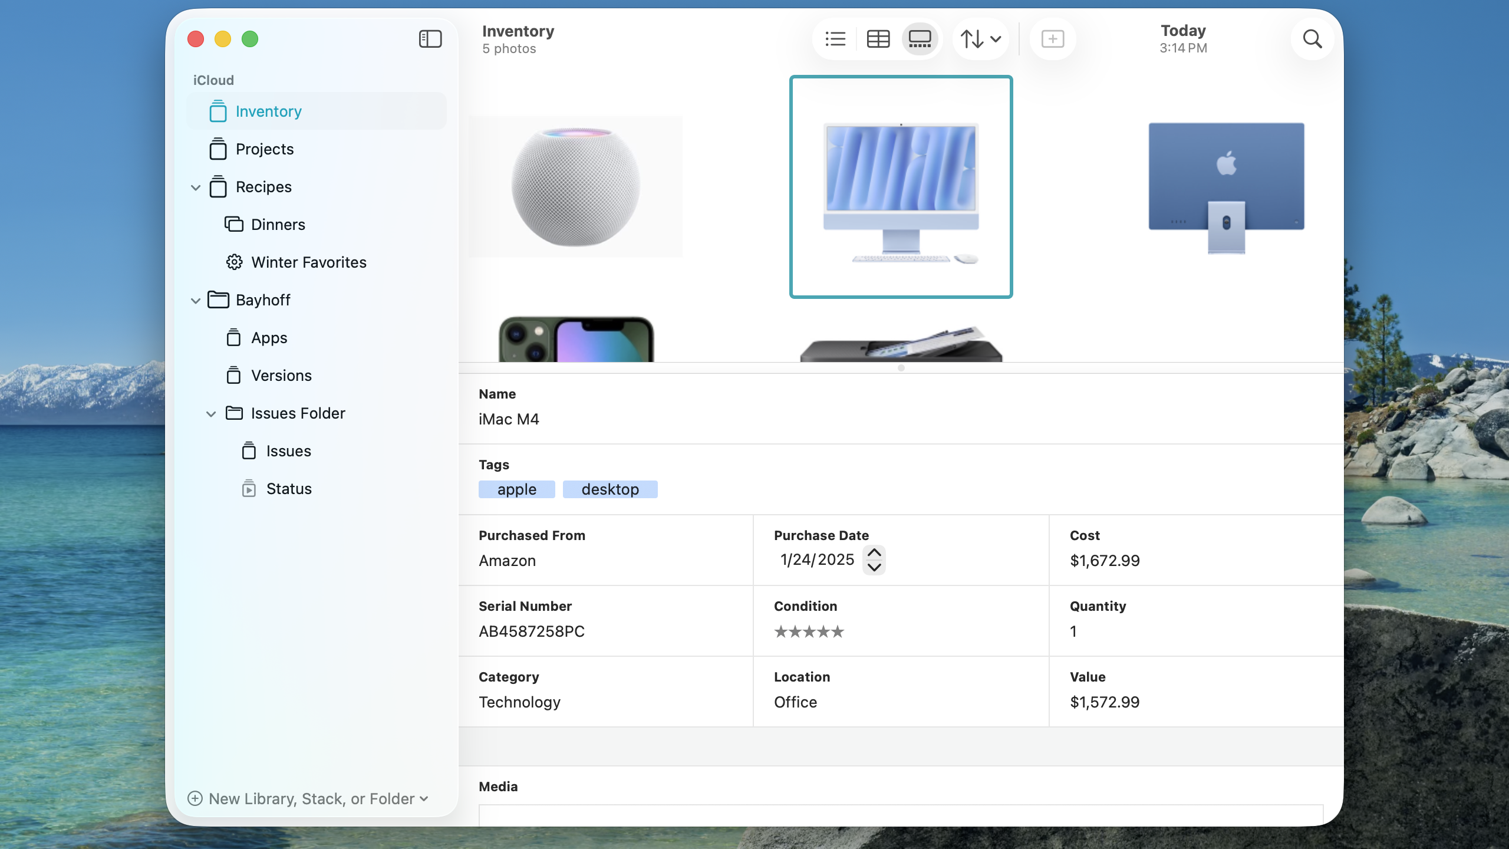Click the add item plus icon
Image resolution: width=1509 pixels, height=849 pixels.
pos(1052,38)
